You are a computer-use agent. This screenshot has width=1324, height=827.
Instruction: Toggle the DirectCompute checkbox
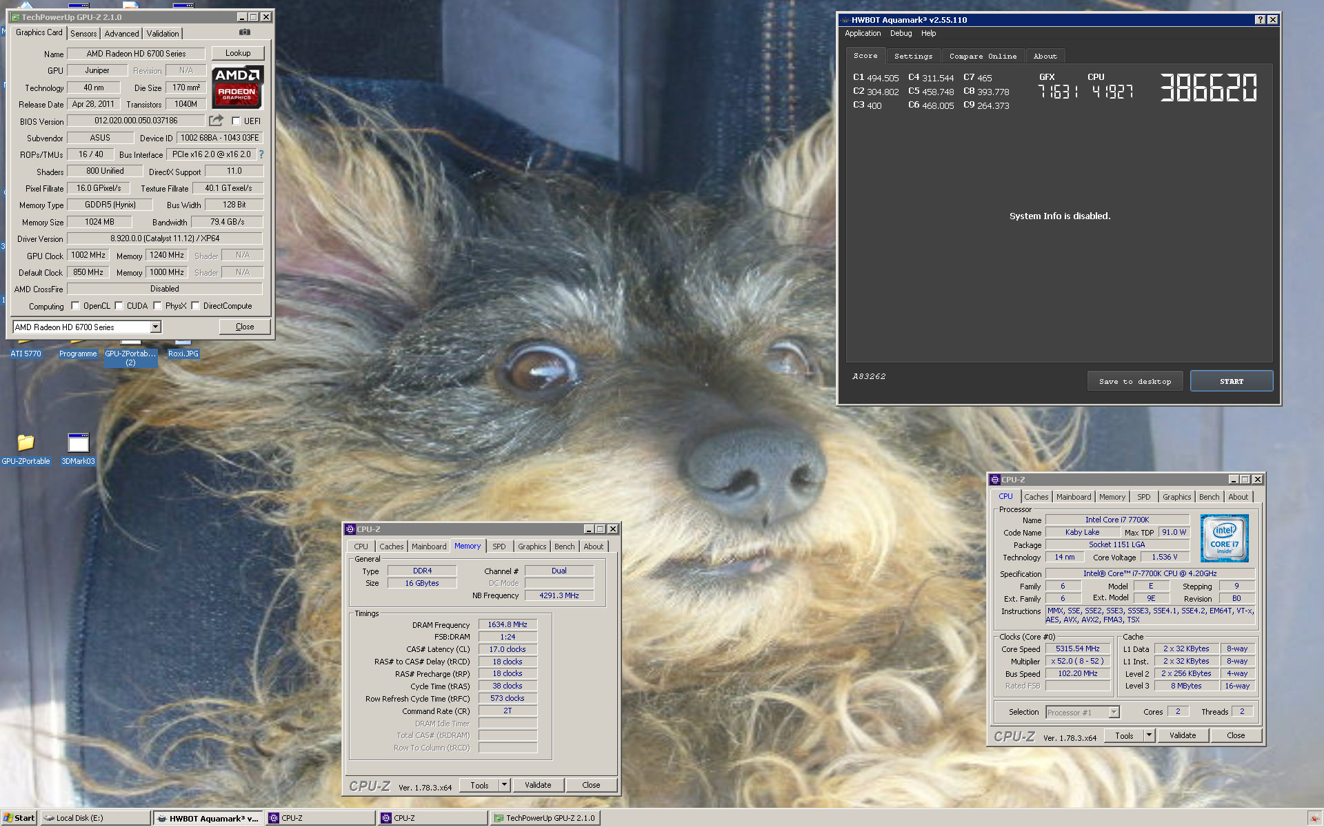point(195,306)
